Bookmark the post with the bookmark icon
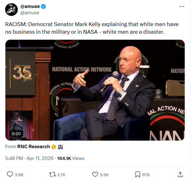The image size is (192, 180). tap(138, 174)
